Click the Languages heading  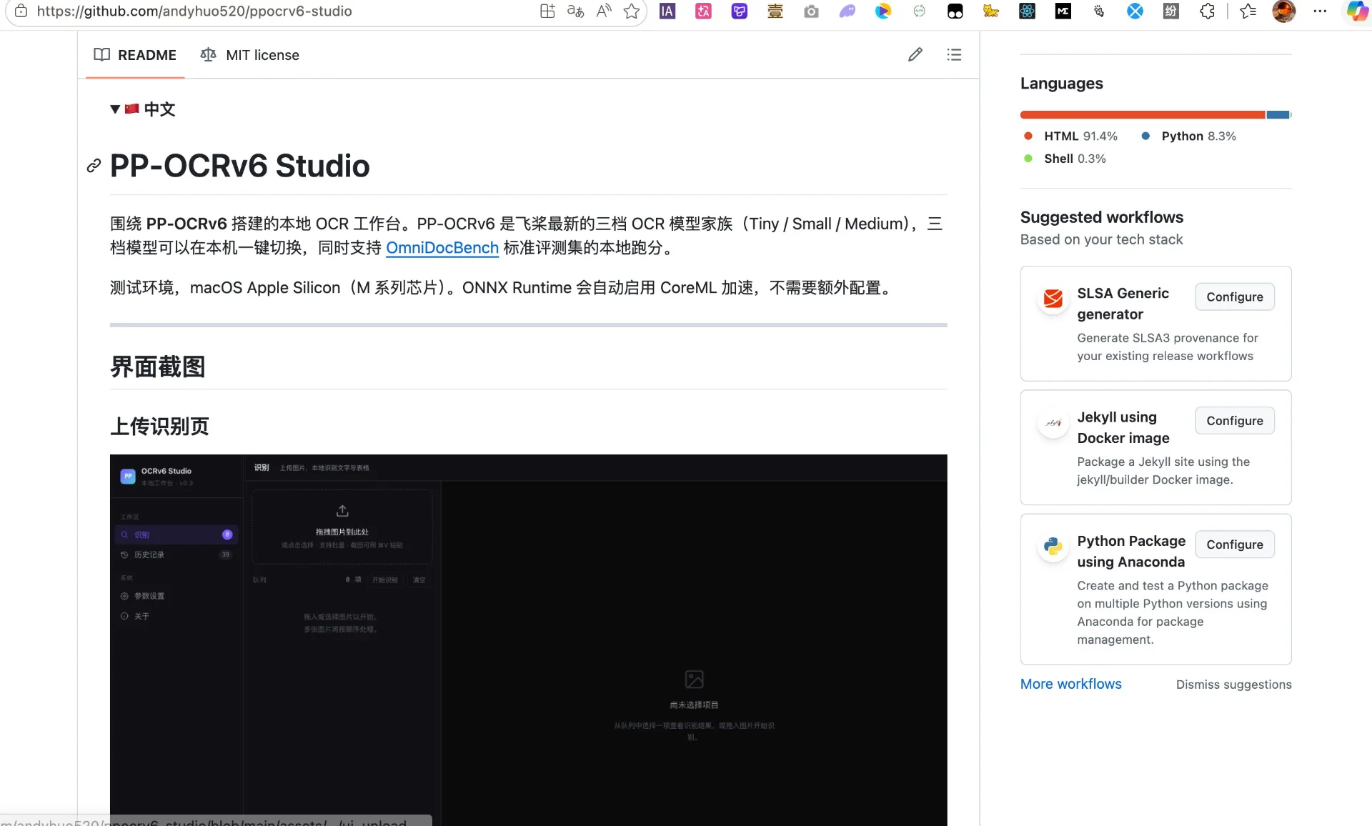tap(1062, 84)
